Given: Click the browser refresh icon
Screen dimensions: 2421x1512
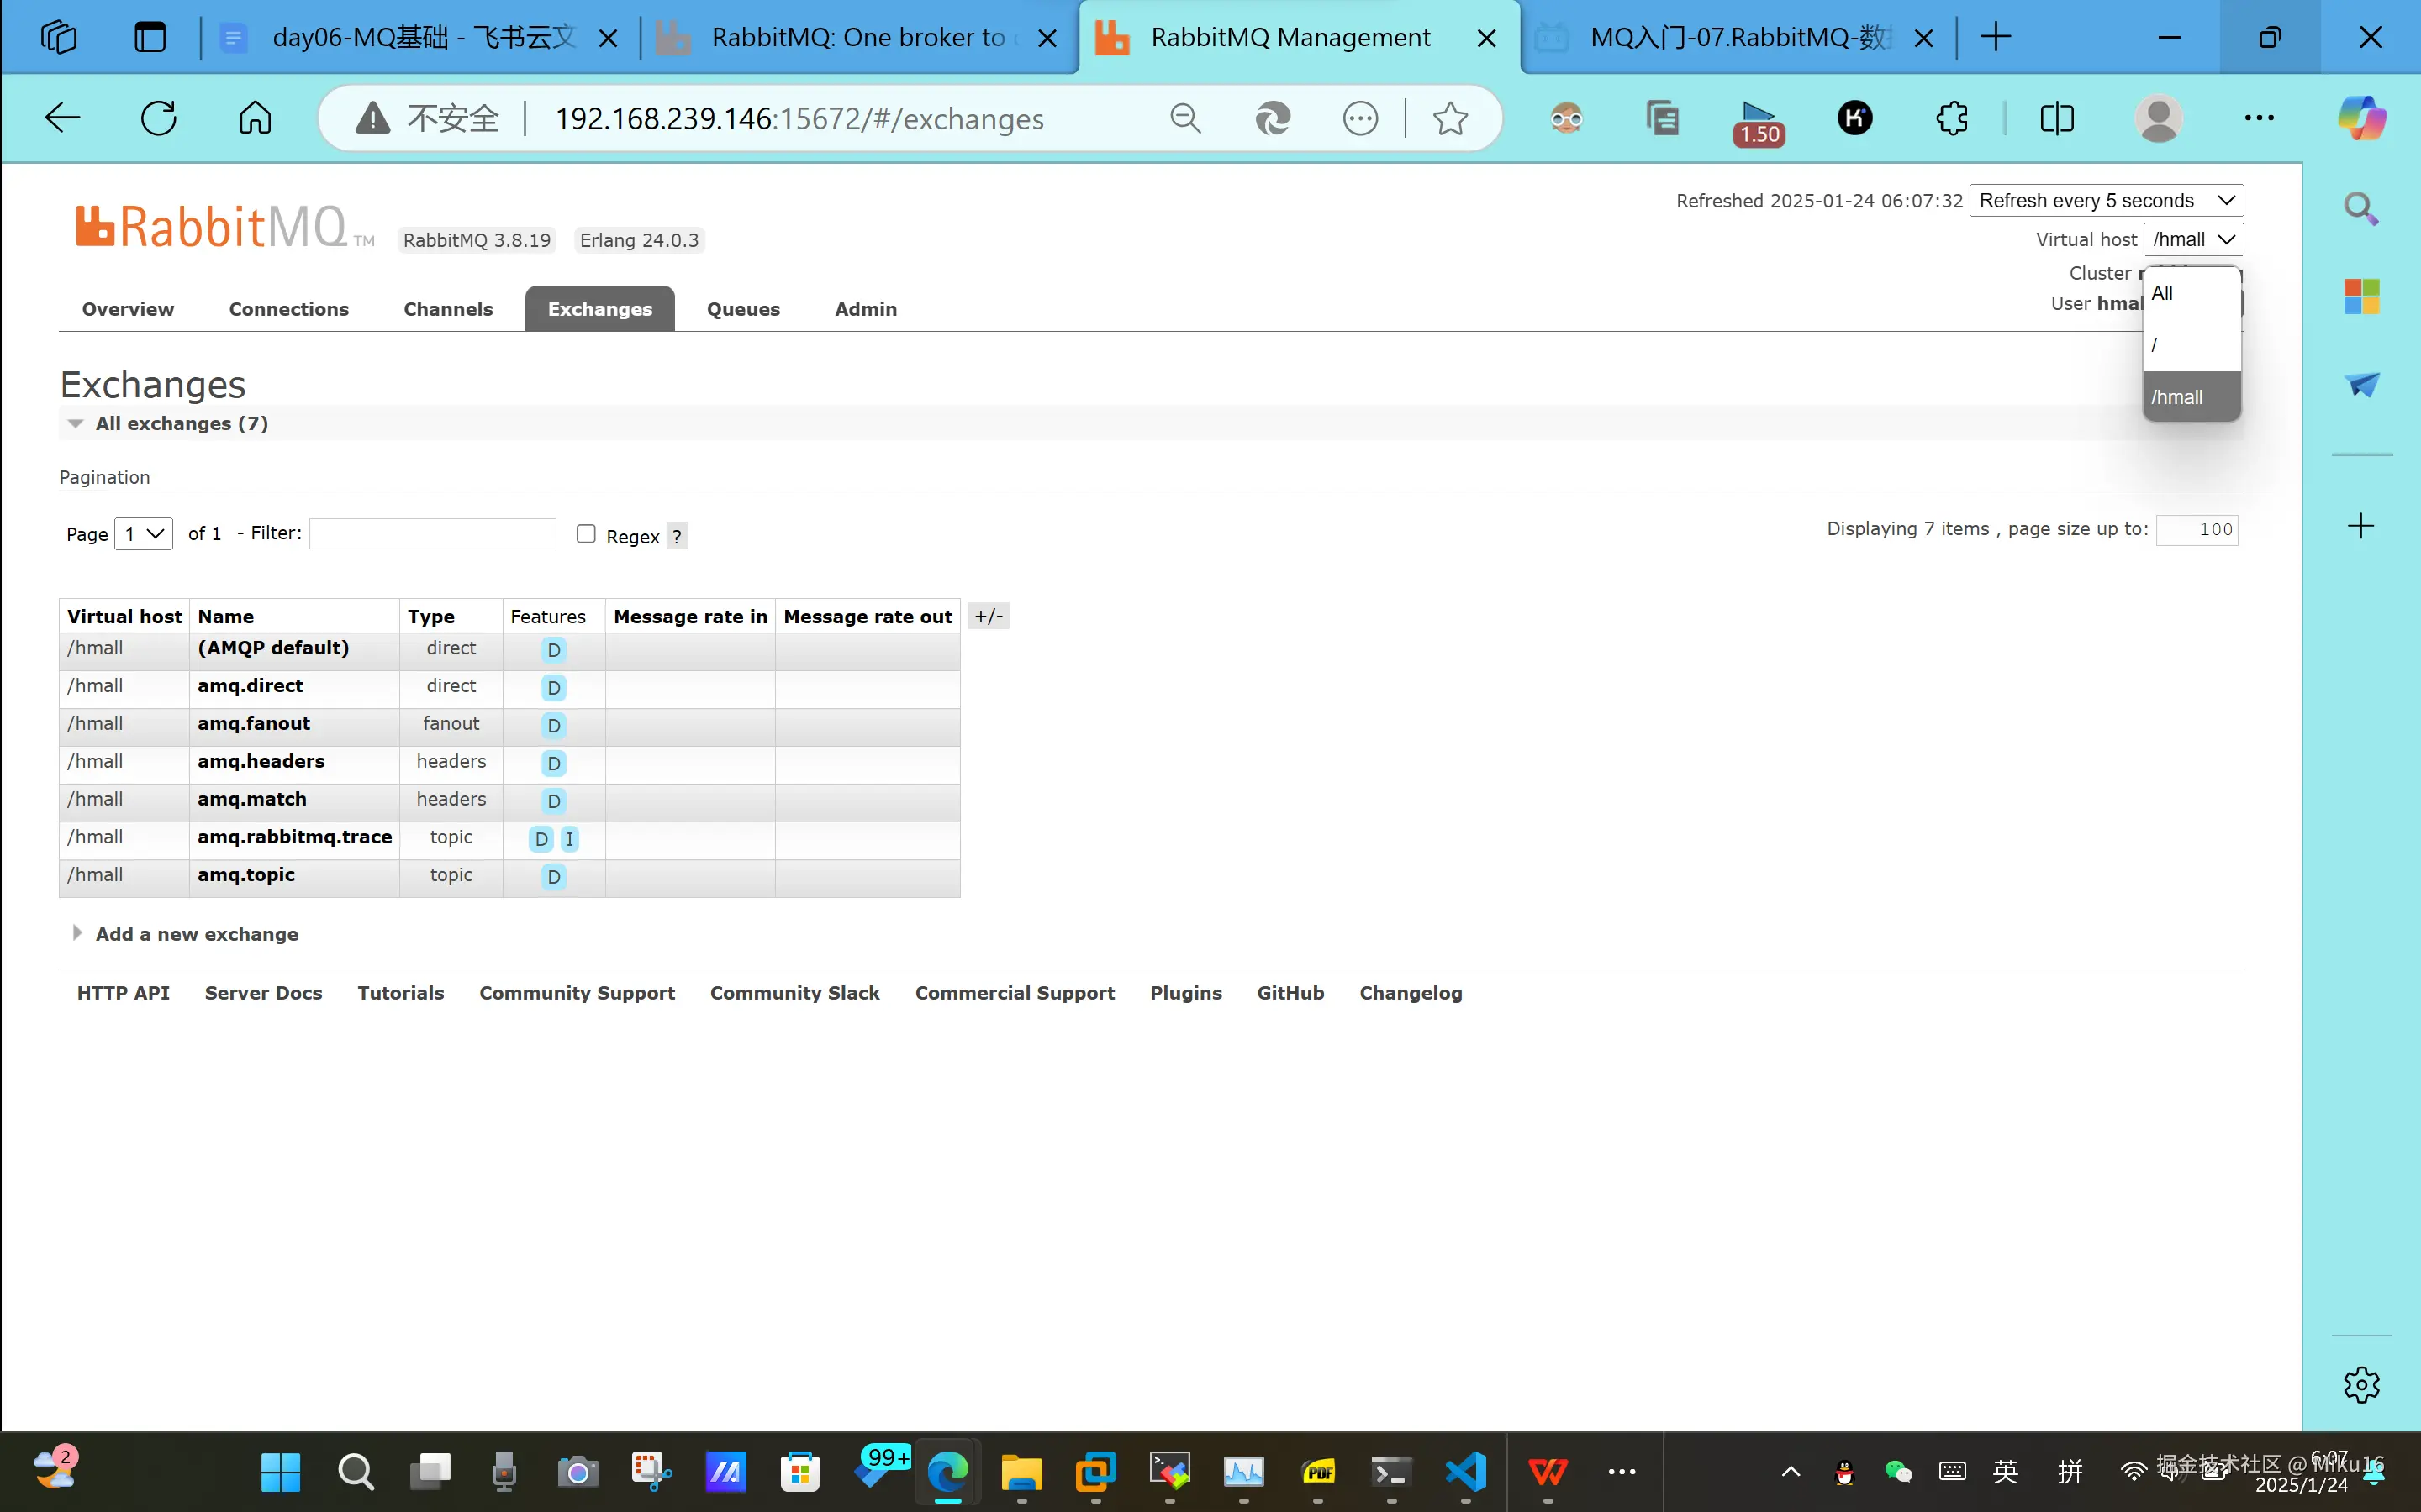Looking at the screenshot, I should (158, 118).
